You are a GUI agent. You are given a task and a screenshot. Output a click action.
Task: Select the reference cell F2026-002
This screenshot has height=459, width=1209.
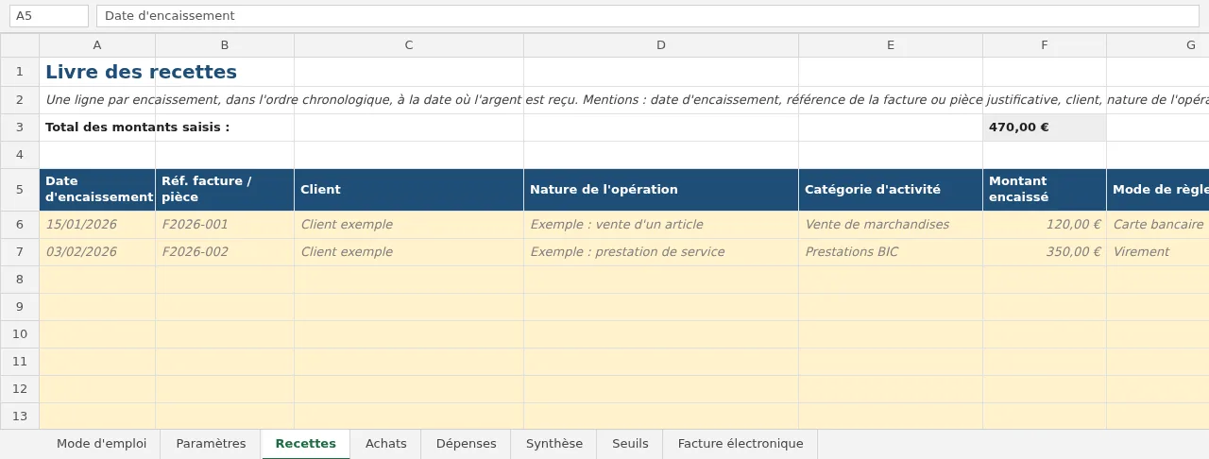coord(225,252)
